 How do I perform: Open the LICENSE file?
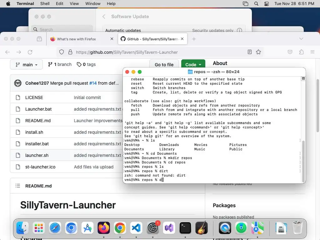point(34,97)
